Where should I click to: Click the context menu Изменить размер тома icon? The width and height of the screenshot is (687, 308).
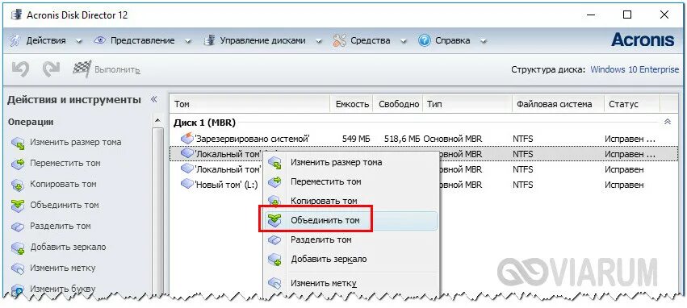274,163
